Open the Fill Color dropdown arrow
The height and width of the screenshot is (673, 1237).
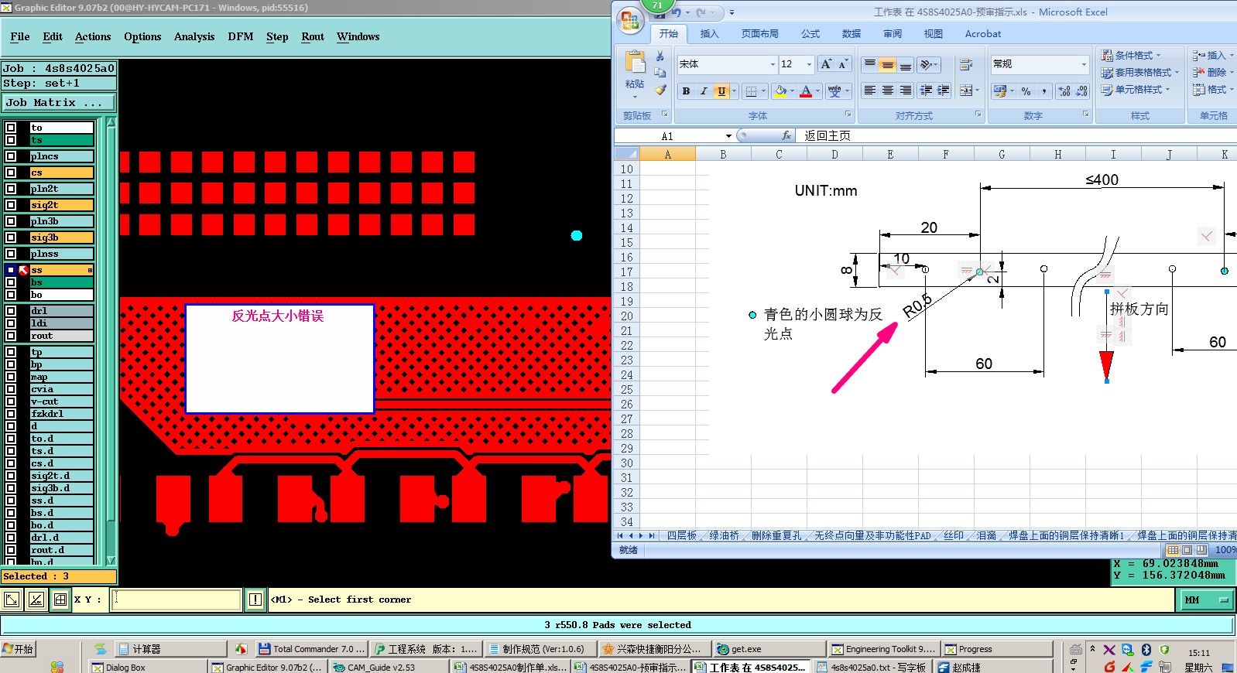[792, 91]
